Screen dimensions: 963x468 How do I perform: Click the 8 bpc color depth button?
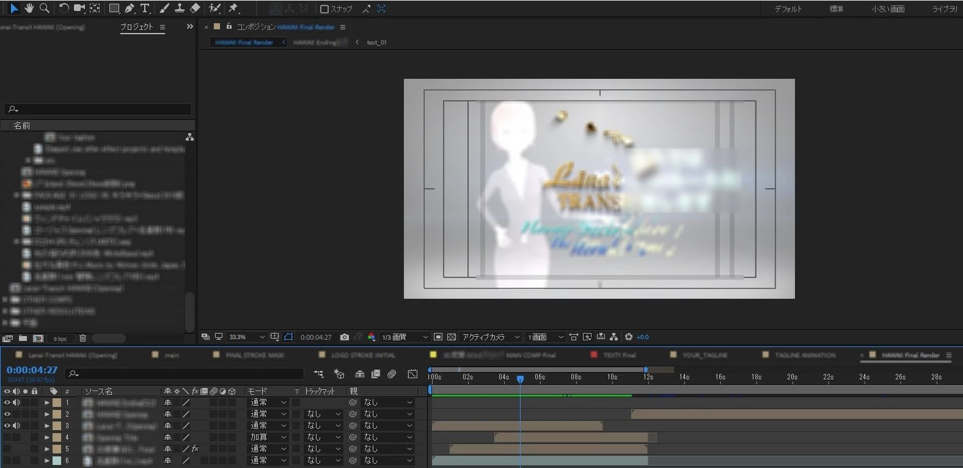tap(60, 338)
